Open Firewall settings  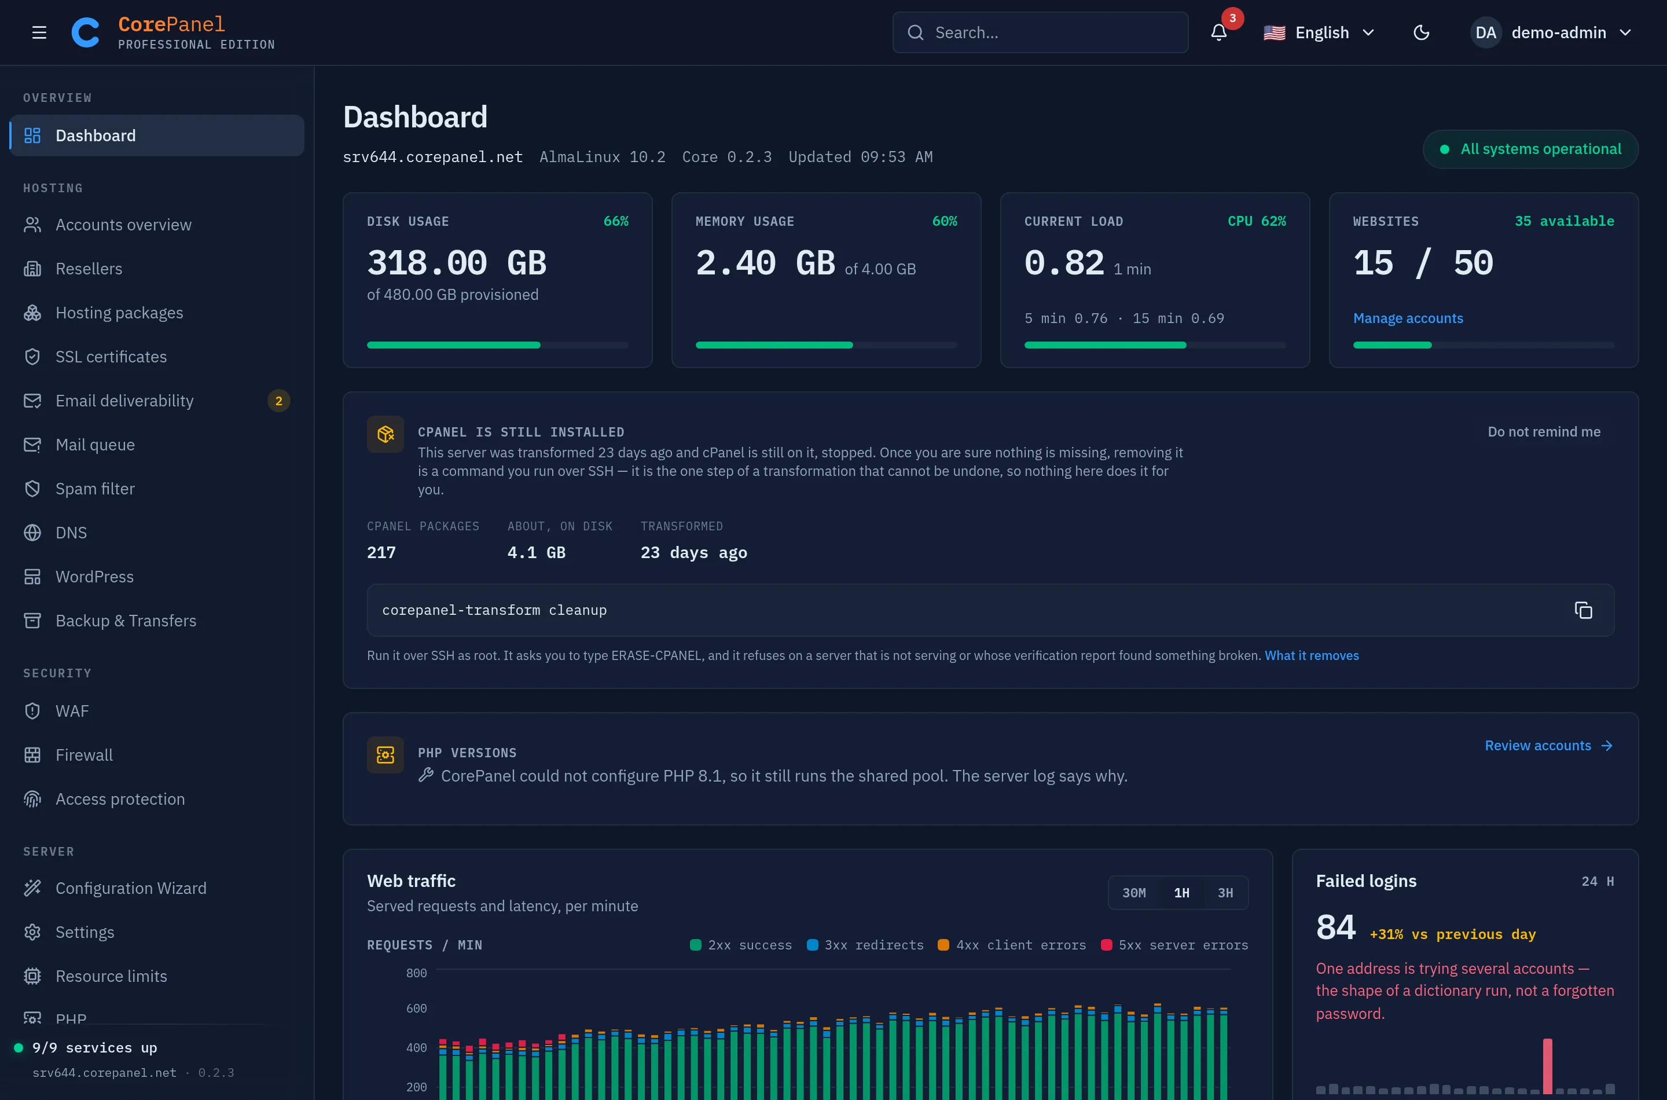click(x=156, y=755)
